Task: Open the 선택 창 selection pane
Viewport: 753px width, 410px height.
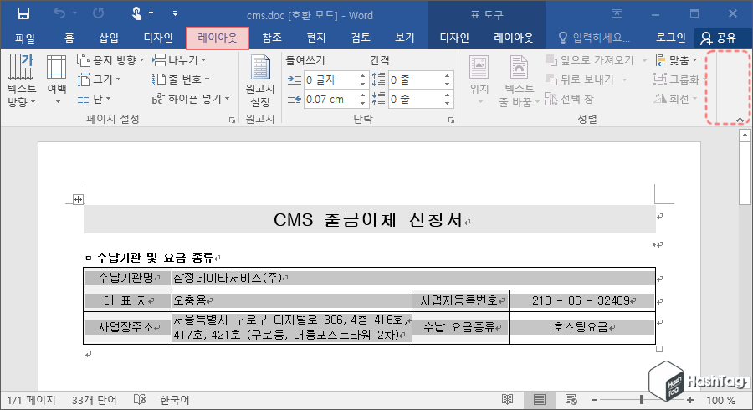Action: (x=569, y=99)
